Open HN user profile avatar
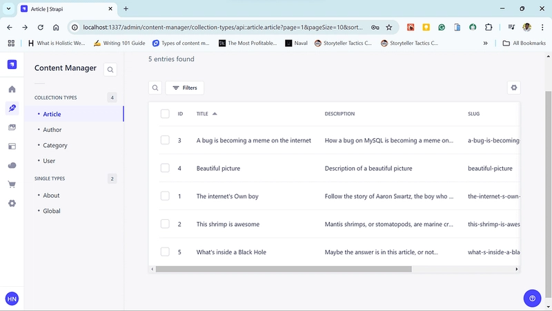 coord(12,299)
